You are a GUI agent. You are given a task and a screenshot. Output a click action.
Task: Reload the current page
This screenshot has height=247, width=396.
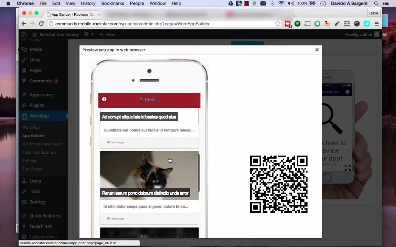41,24
